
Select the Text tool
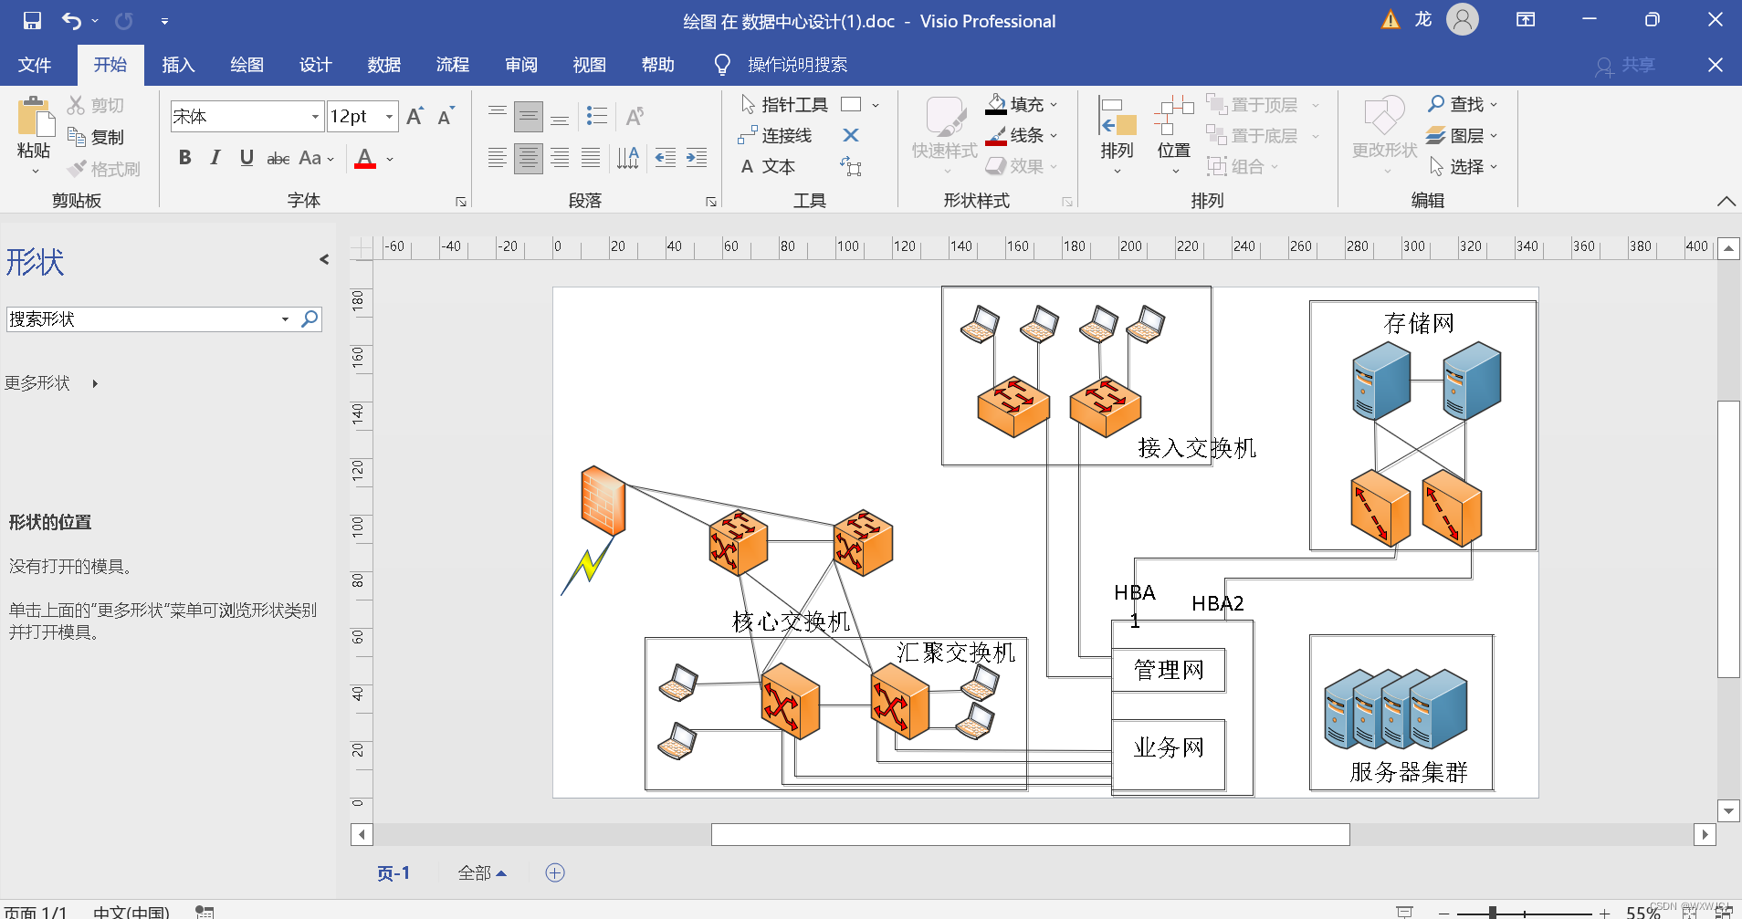pos(767,166)
